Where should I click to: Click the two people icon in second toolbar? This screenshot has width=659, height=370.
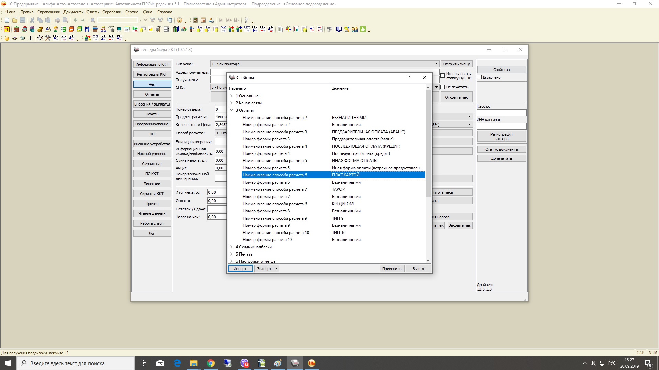tap(87, 29)
